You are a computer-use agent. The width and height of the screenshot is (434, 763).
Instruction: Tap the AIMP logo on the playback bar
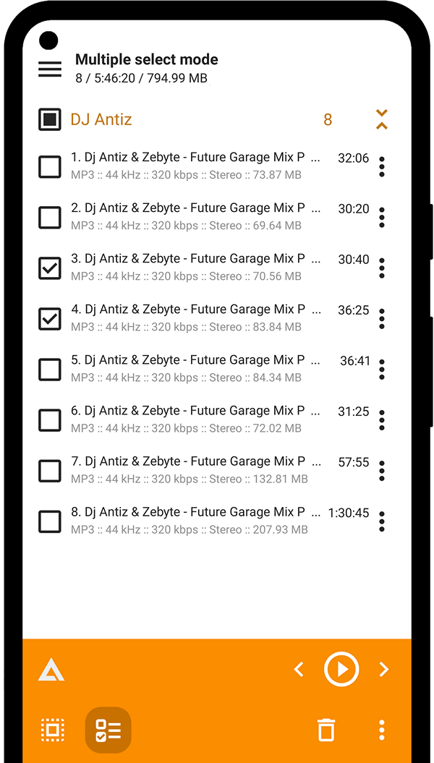tap(51, 669)
